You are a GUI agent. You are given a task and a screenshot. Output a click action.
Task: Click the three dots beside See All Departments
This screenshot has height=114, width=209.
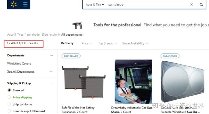click(x=52, y=71)
